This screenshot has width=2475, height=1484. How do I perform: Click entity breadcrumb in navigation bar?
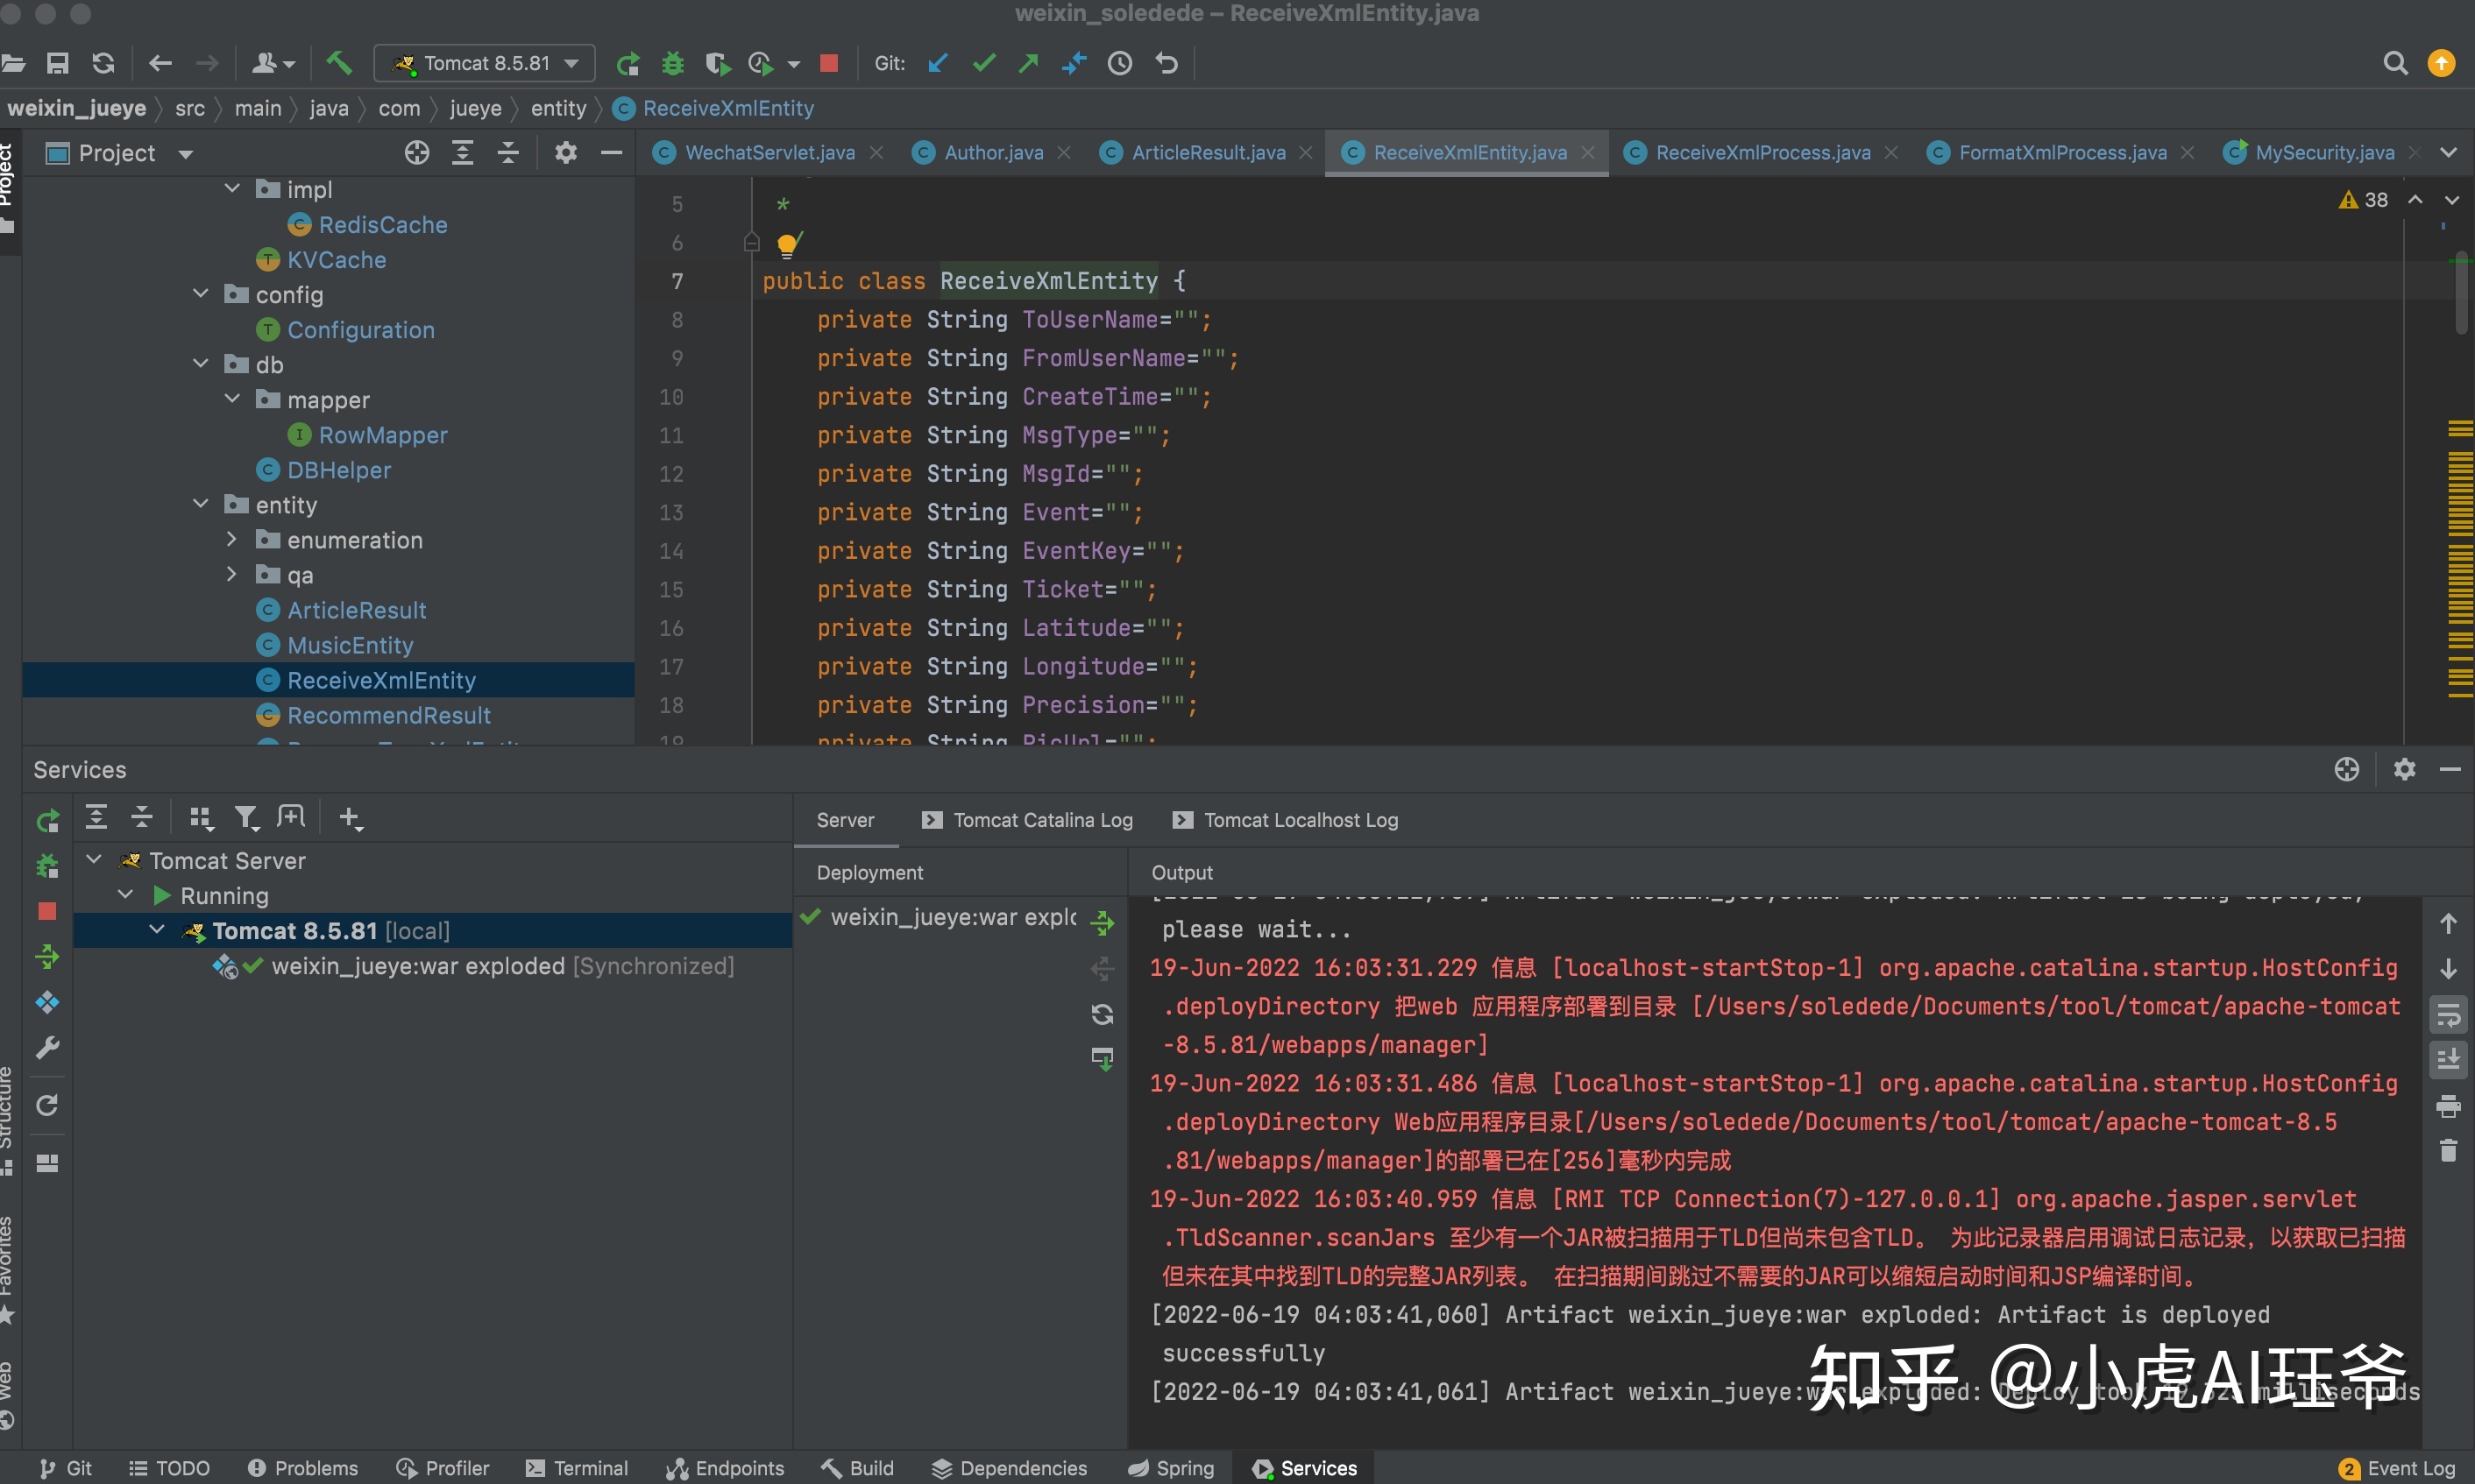click(x=558, y=108)
